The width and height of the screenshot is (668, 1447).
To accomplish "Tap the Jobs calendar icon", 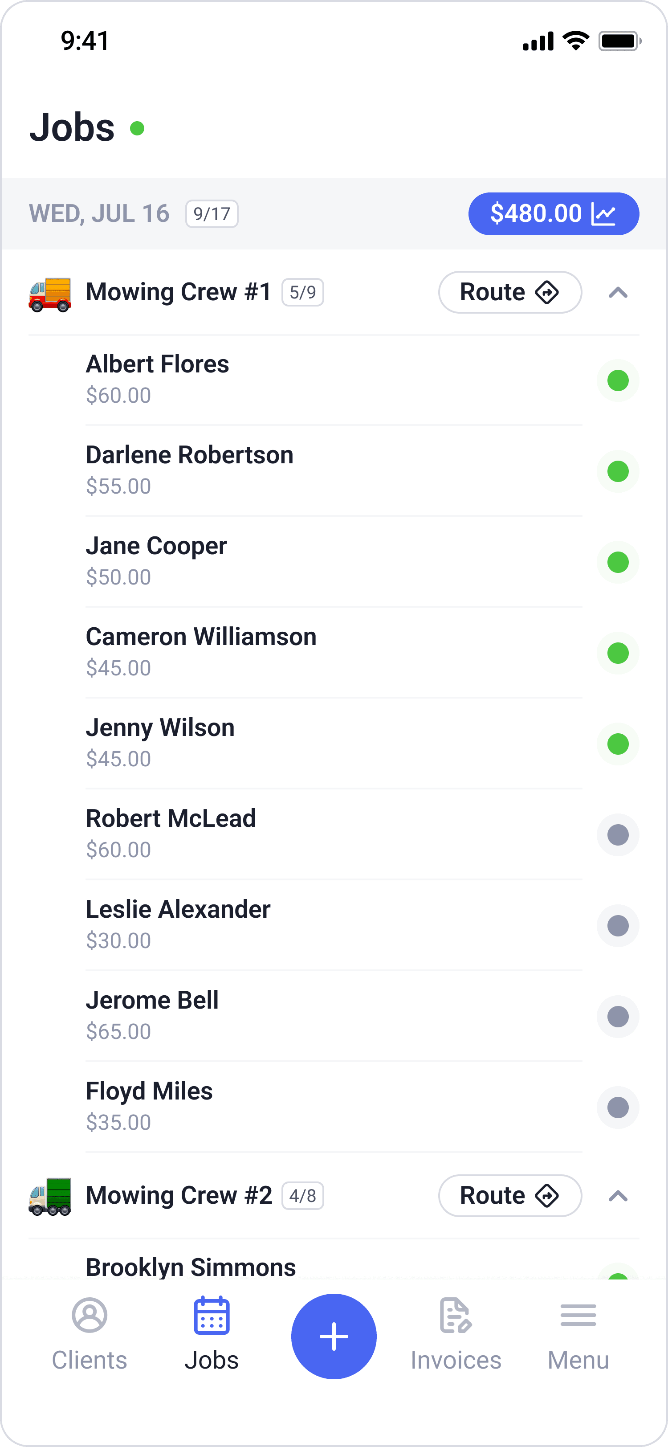I will click(x=212, y=1315).
